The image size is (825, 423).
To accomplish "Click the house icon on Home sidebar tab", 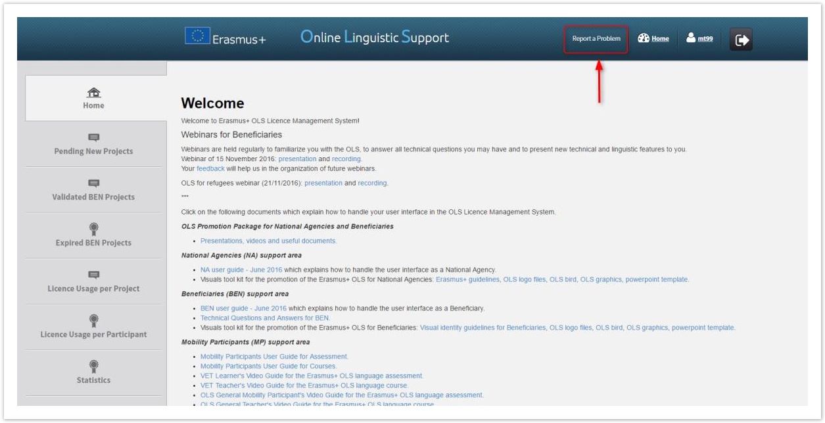I will [x=94, y=93].
